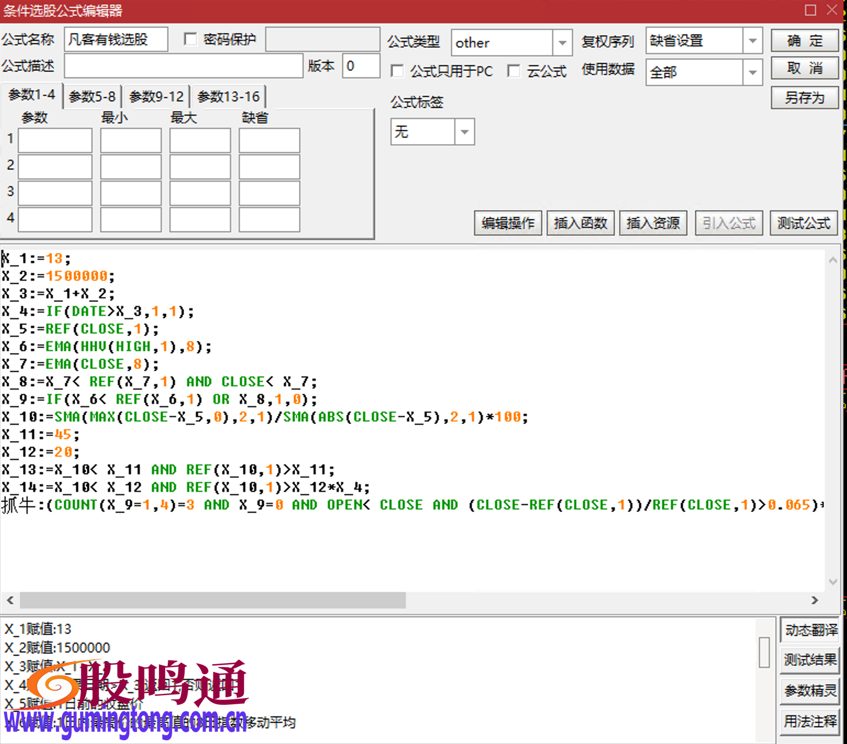Expand the 复权序列 dropdown

(752, 41)
